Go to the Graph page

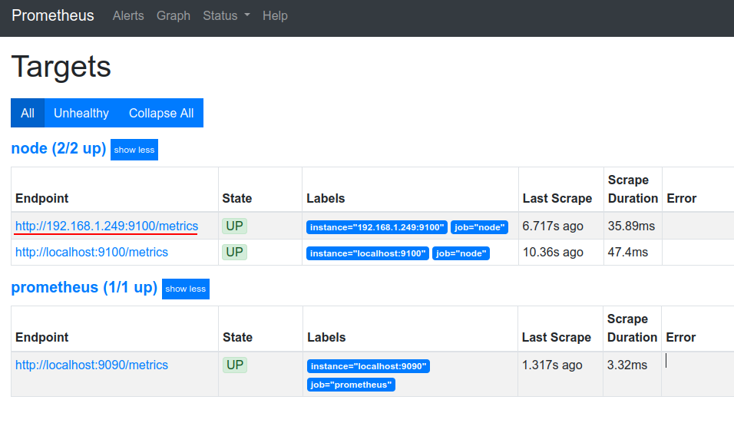[x=174, y=16]
